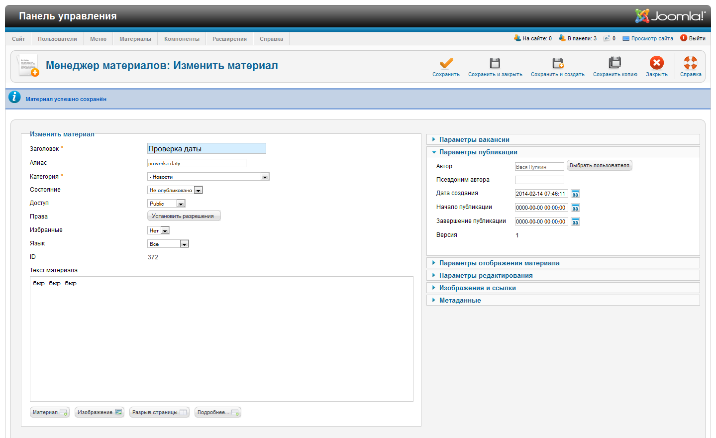This screenshot has width=716, height=438.
Task: Click the Save checkmark icon
Action: coord(446,63)
